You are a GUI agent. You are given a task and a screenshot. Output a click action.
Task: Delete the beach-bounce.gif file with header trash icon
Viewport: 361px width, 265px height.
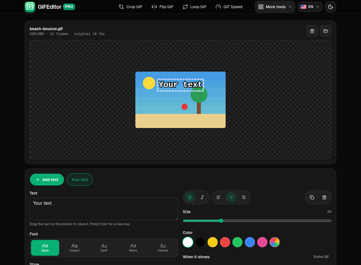(312, 31)
